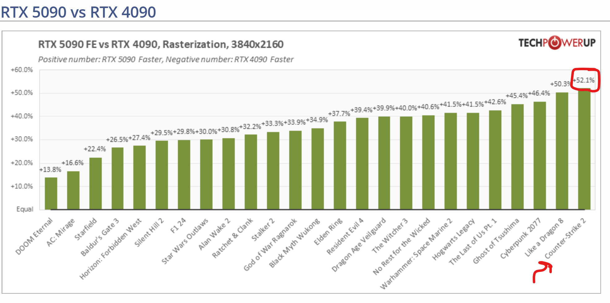This screenshot has height=303, width=610.
Task: Click the 'The Witcher 3' x-axis label
Action: pos(389,236)
